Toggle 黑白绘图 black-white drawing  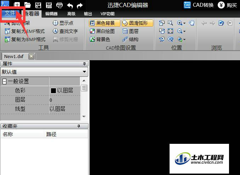point(102,31)
